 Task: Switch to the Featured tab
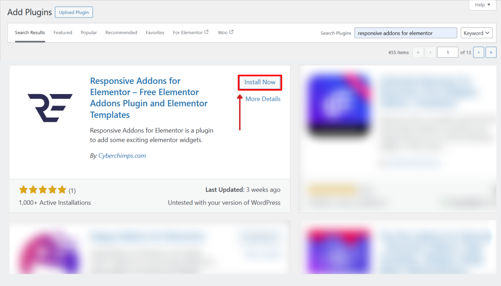(63, 33)
